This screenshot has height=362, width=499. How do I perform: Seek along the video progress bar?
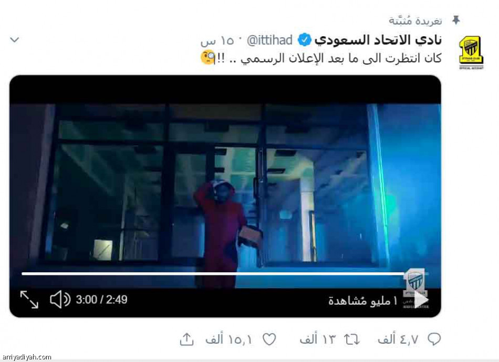coord(225,273)
